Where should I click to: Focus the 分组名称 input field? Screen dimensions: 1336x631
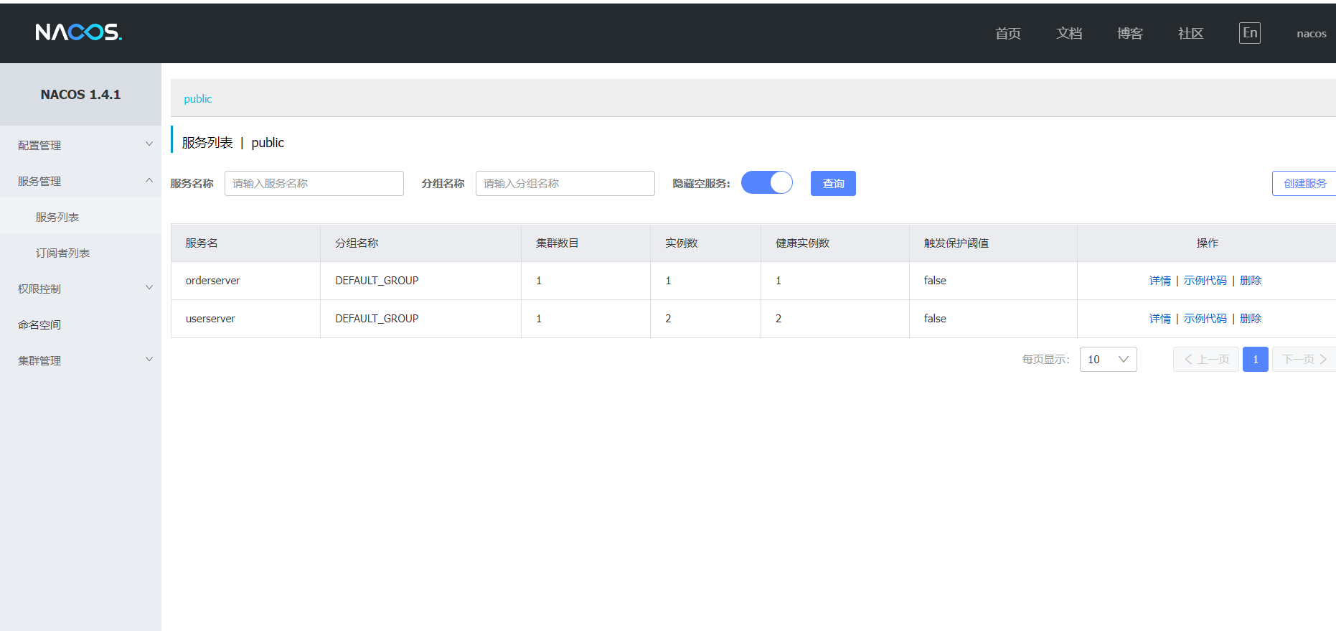click(565, 183)
